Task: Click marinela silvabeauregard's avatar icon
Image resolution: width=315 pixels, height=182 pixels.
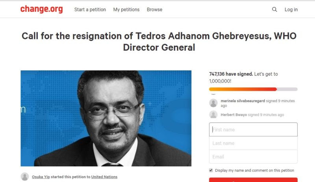Action: point(213,103)
